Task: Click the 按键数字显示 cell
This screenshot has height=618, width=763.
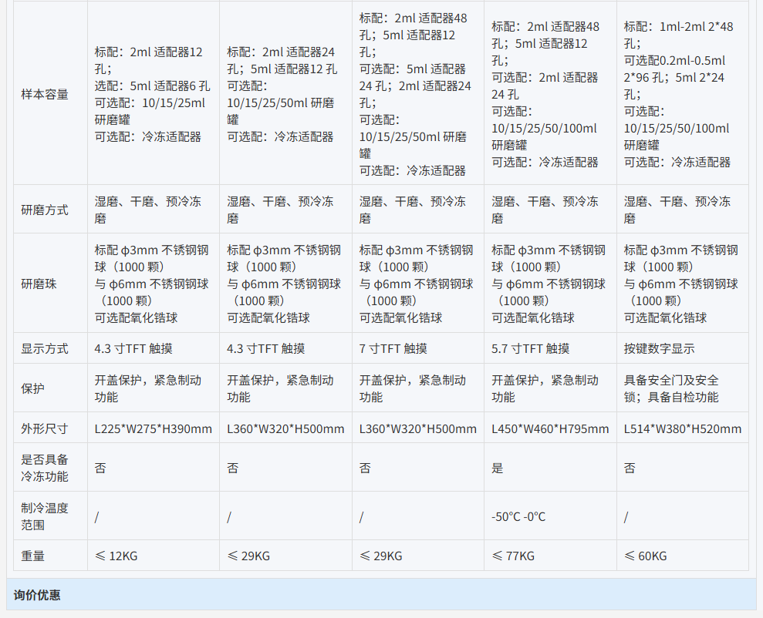Action: [660, 348]
